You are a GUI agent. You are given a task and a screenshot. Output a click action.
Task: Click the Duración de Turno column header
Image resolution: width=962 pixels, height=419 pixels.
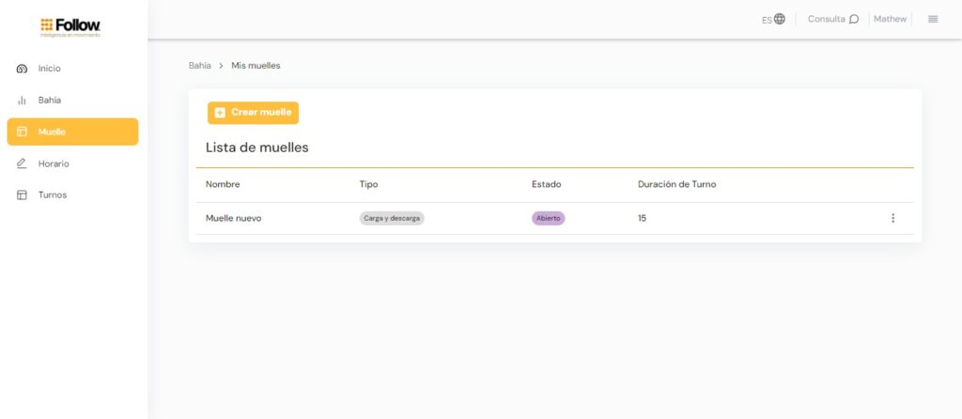coord(676,184)
